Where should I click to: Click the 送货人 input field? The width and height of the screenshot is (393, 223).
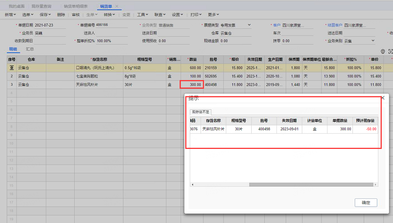(112, 33)
